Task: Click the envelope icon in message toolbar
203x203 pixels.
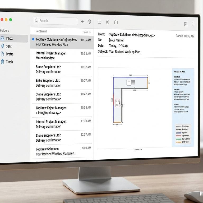Action: 99,22
